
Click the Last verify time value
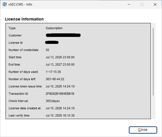[60, 115]
